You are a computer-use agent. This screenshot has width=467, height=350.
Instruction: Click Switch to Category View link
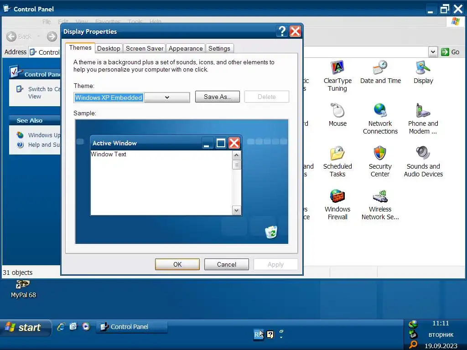coord(44,93)
